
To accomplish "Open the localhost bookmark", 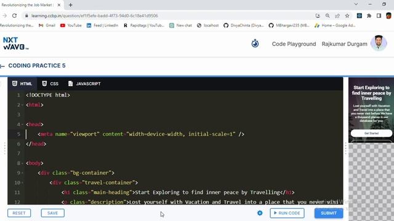I will (207, 25).
